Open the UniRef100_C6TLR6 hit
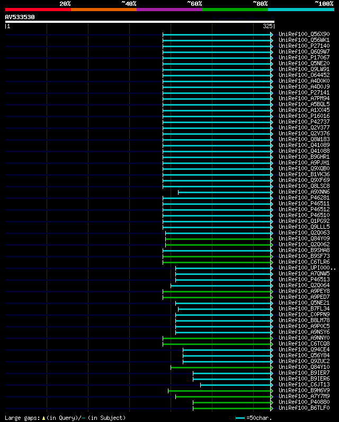The image size is (339, 422). (304, 262)
